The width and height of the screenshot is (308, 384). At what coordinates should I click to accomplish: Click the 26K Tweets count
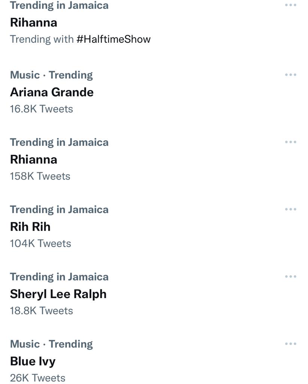tap(38, 378)
